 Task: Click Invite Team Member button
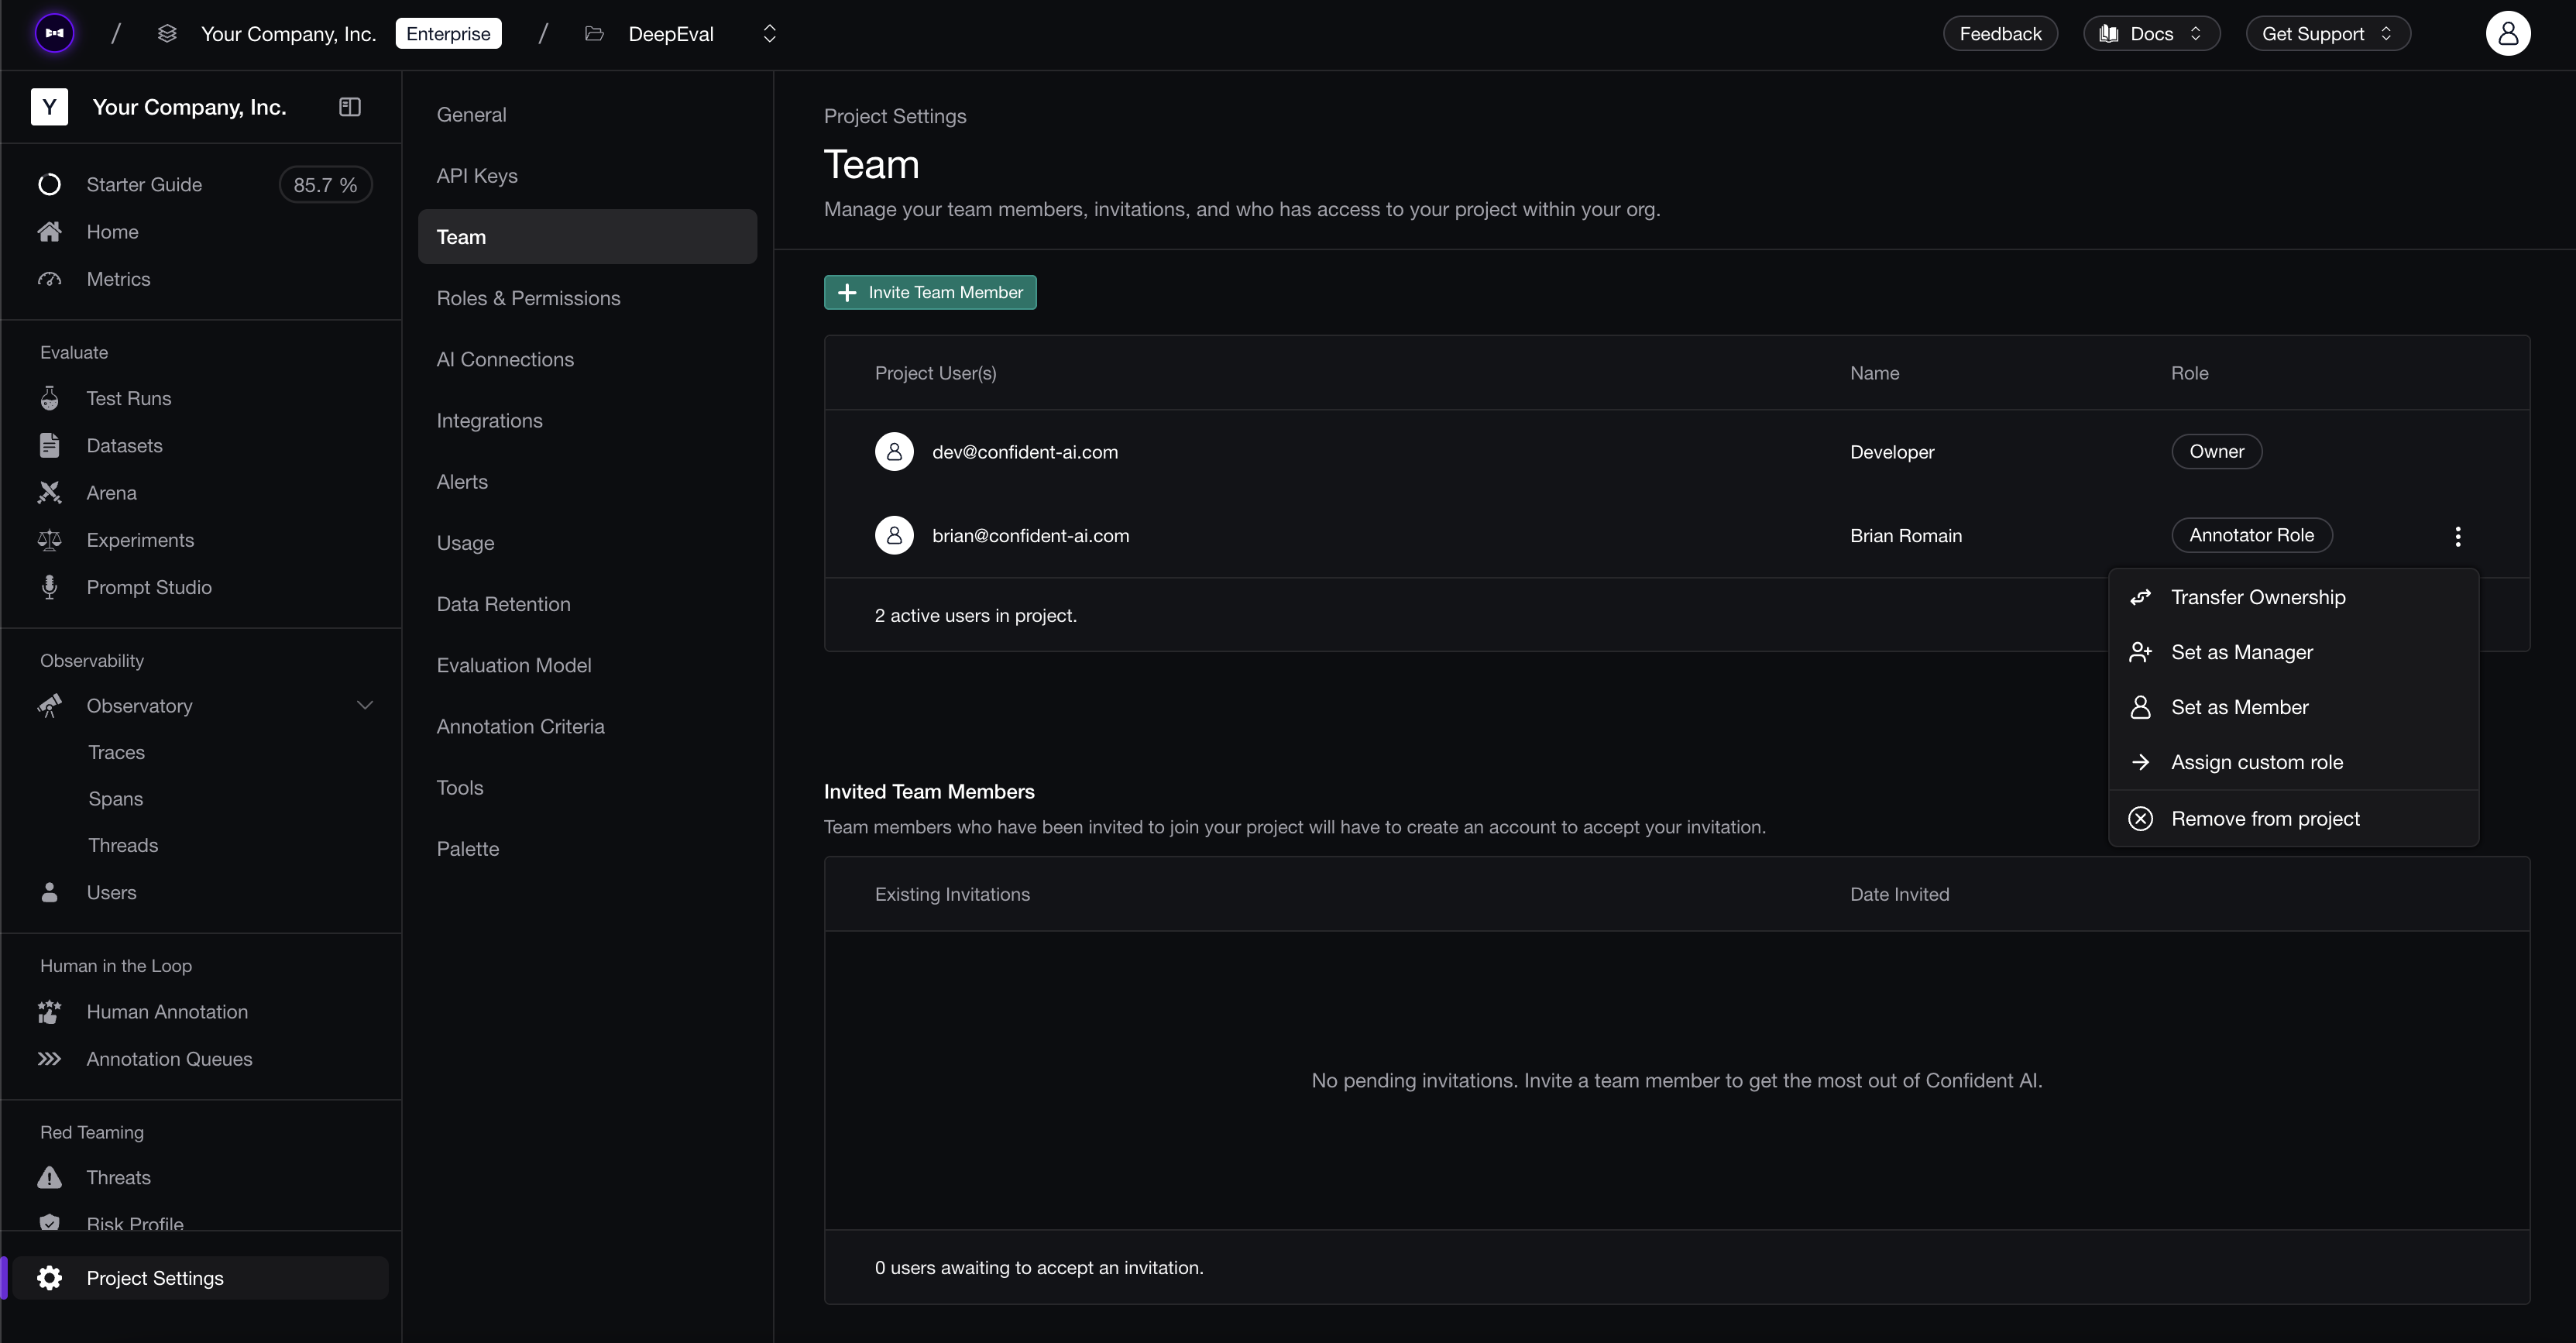pyautogui.click(x=930, y=292)
